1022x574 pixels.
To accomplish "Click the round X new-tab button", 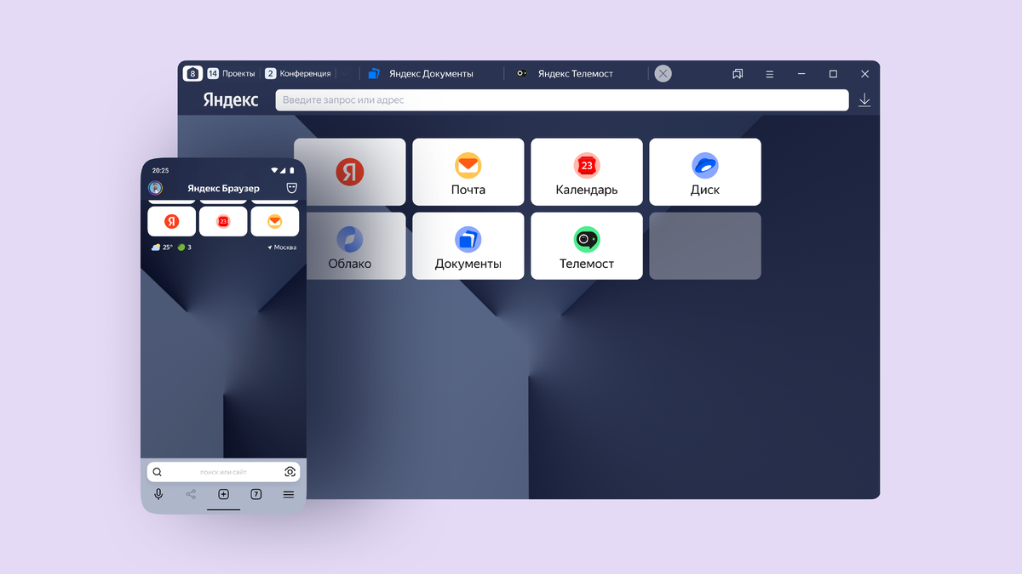I will click(663, 74).
